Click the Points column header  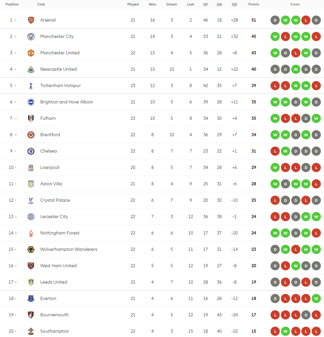[x=254, y=5]
